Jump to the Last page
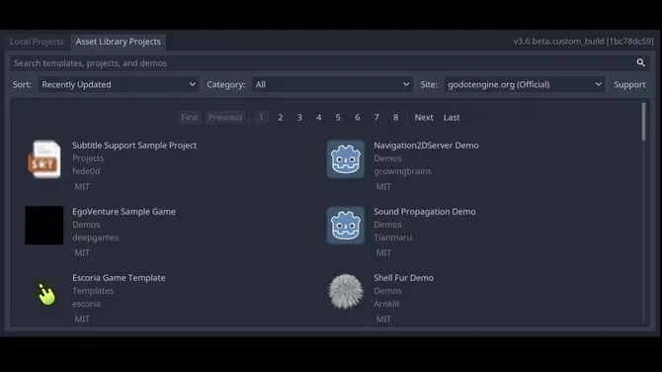 pyautogui.click(x=452, y=118)
